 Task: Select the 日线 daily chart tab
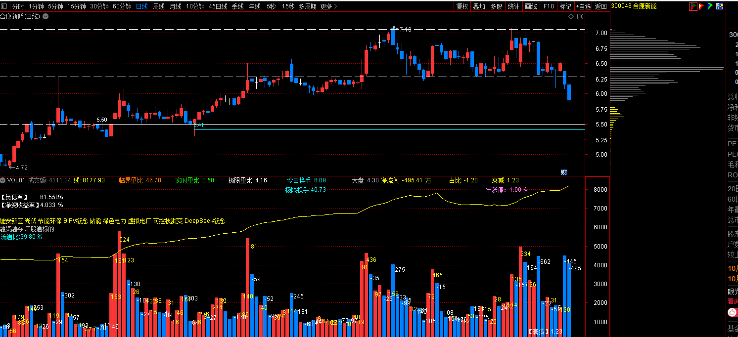coord(141,6)
